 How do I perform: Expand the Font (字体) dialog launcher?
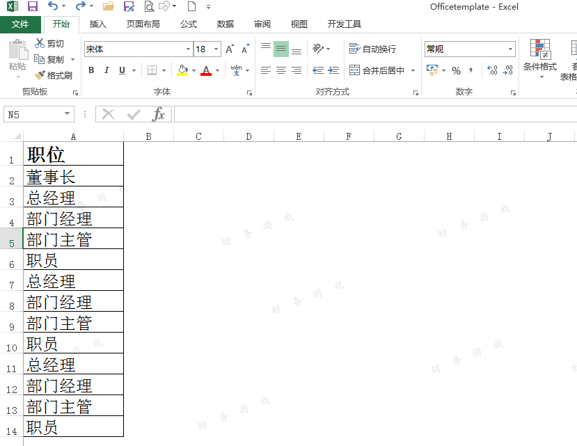pos(249,93)
